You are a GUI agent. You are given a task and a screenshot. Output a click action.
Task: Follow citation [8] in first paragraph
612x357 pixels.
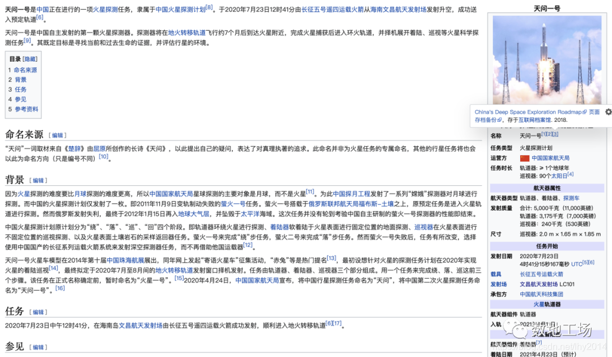point(209,7)
